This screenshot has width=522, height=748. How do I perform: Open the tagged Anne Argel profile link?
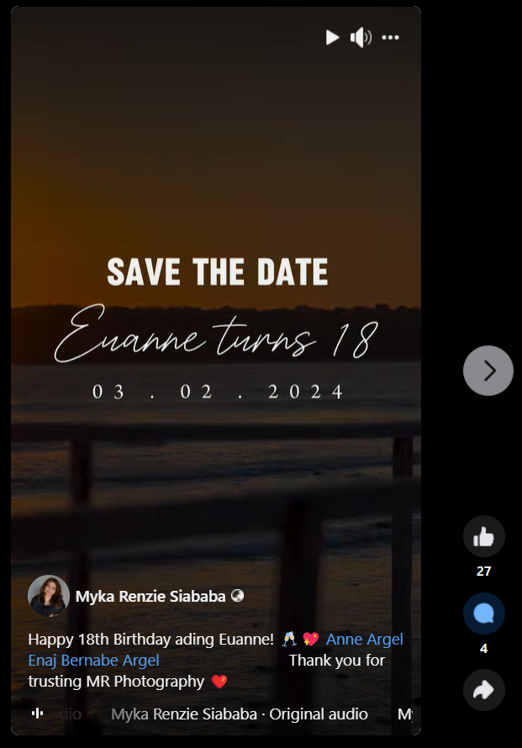pyautogui.click(x=365, y=640)
